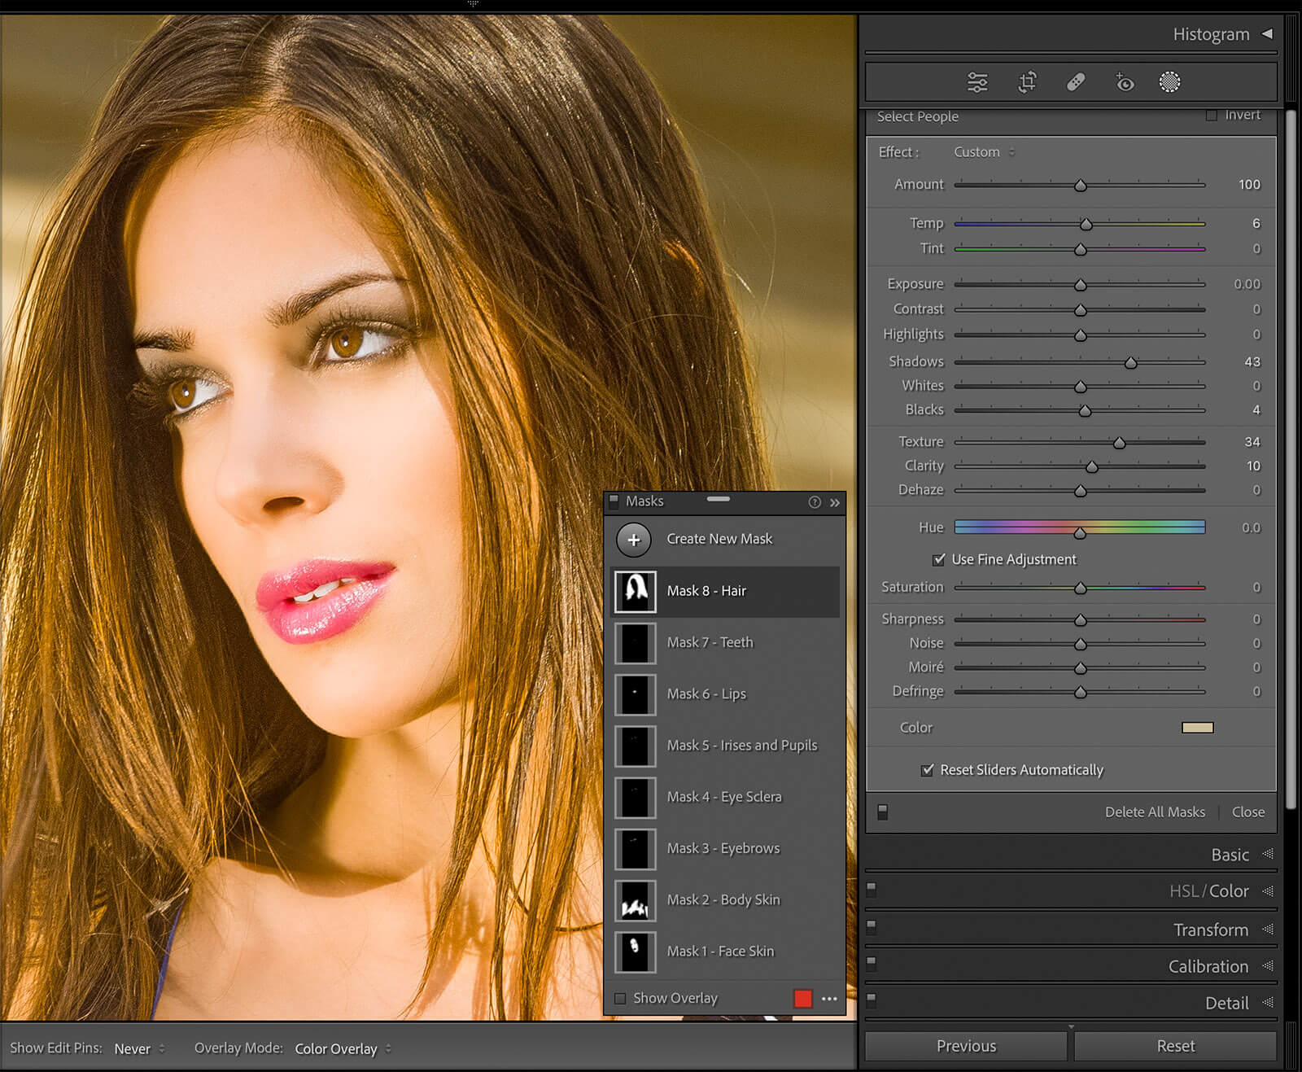Select the Healing tool icon

click(x=1076, y=82)
